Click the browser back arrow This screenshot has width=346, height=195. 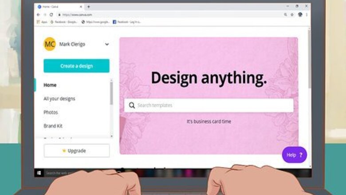39,15
